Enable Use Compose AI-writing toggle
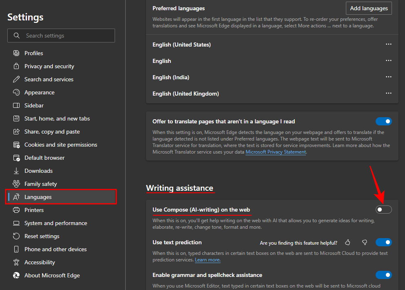Viewport: 405px width, 290px height. [383, 210]
